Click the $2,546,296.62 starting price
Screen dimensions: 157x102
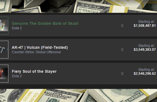tap(145, 74)
